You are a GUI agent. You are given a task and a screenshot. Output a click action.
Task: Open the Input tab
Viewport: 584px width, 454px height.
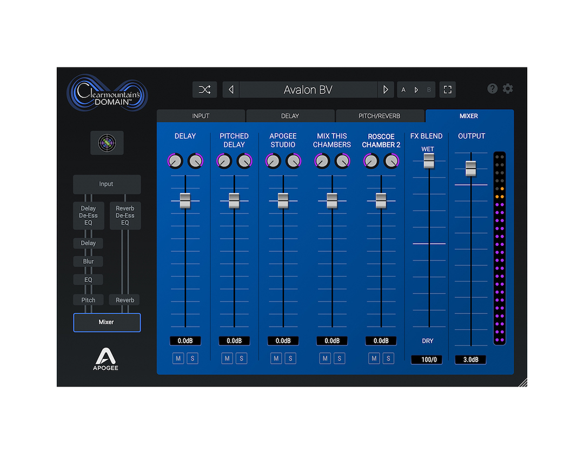tap(201, 116)
